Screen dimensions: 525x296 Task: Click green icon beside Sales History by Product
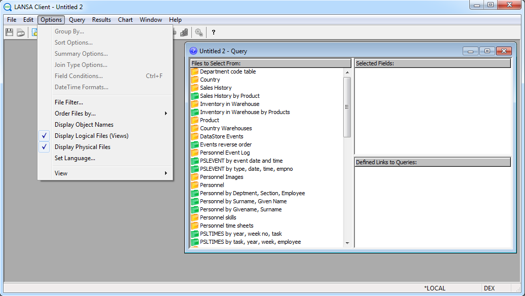[195, 96]
